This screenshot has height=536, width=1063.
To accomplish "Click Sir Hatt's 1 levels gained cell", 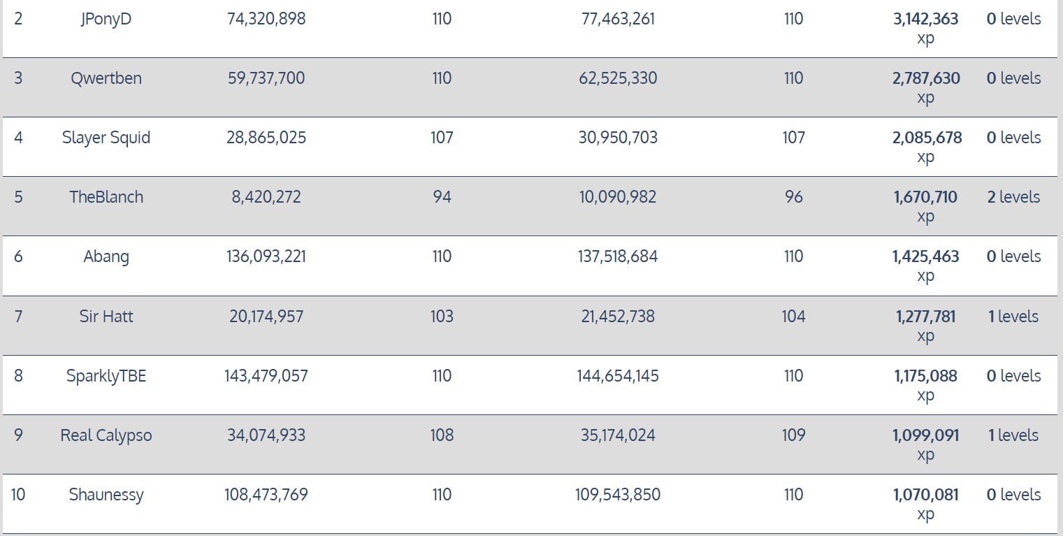I will pos(1013,317).
